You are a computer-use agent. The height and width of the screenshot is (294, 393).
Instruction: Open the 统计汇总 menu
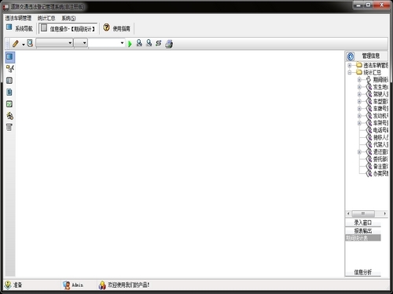[46, 18]
